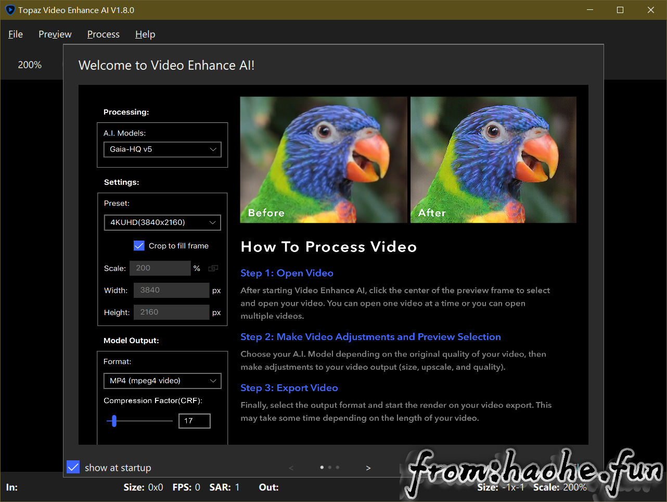Expand the A.I. Models dropdown
667x502 pixels.
click(162, 149)
